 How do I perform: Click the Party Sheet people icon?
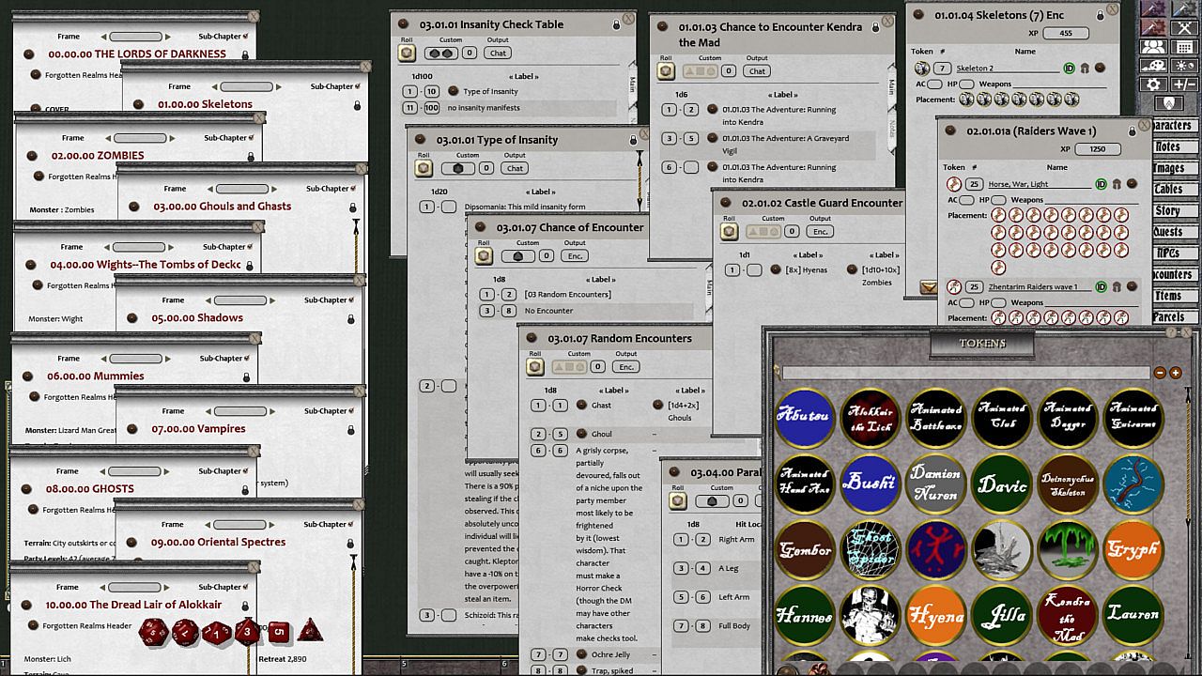click(1154, 47)
